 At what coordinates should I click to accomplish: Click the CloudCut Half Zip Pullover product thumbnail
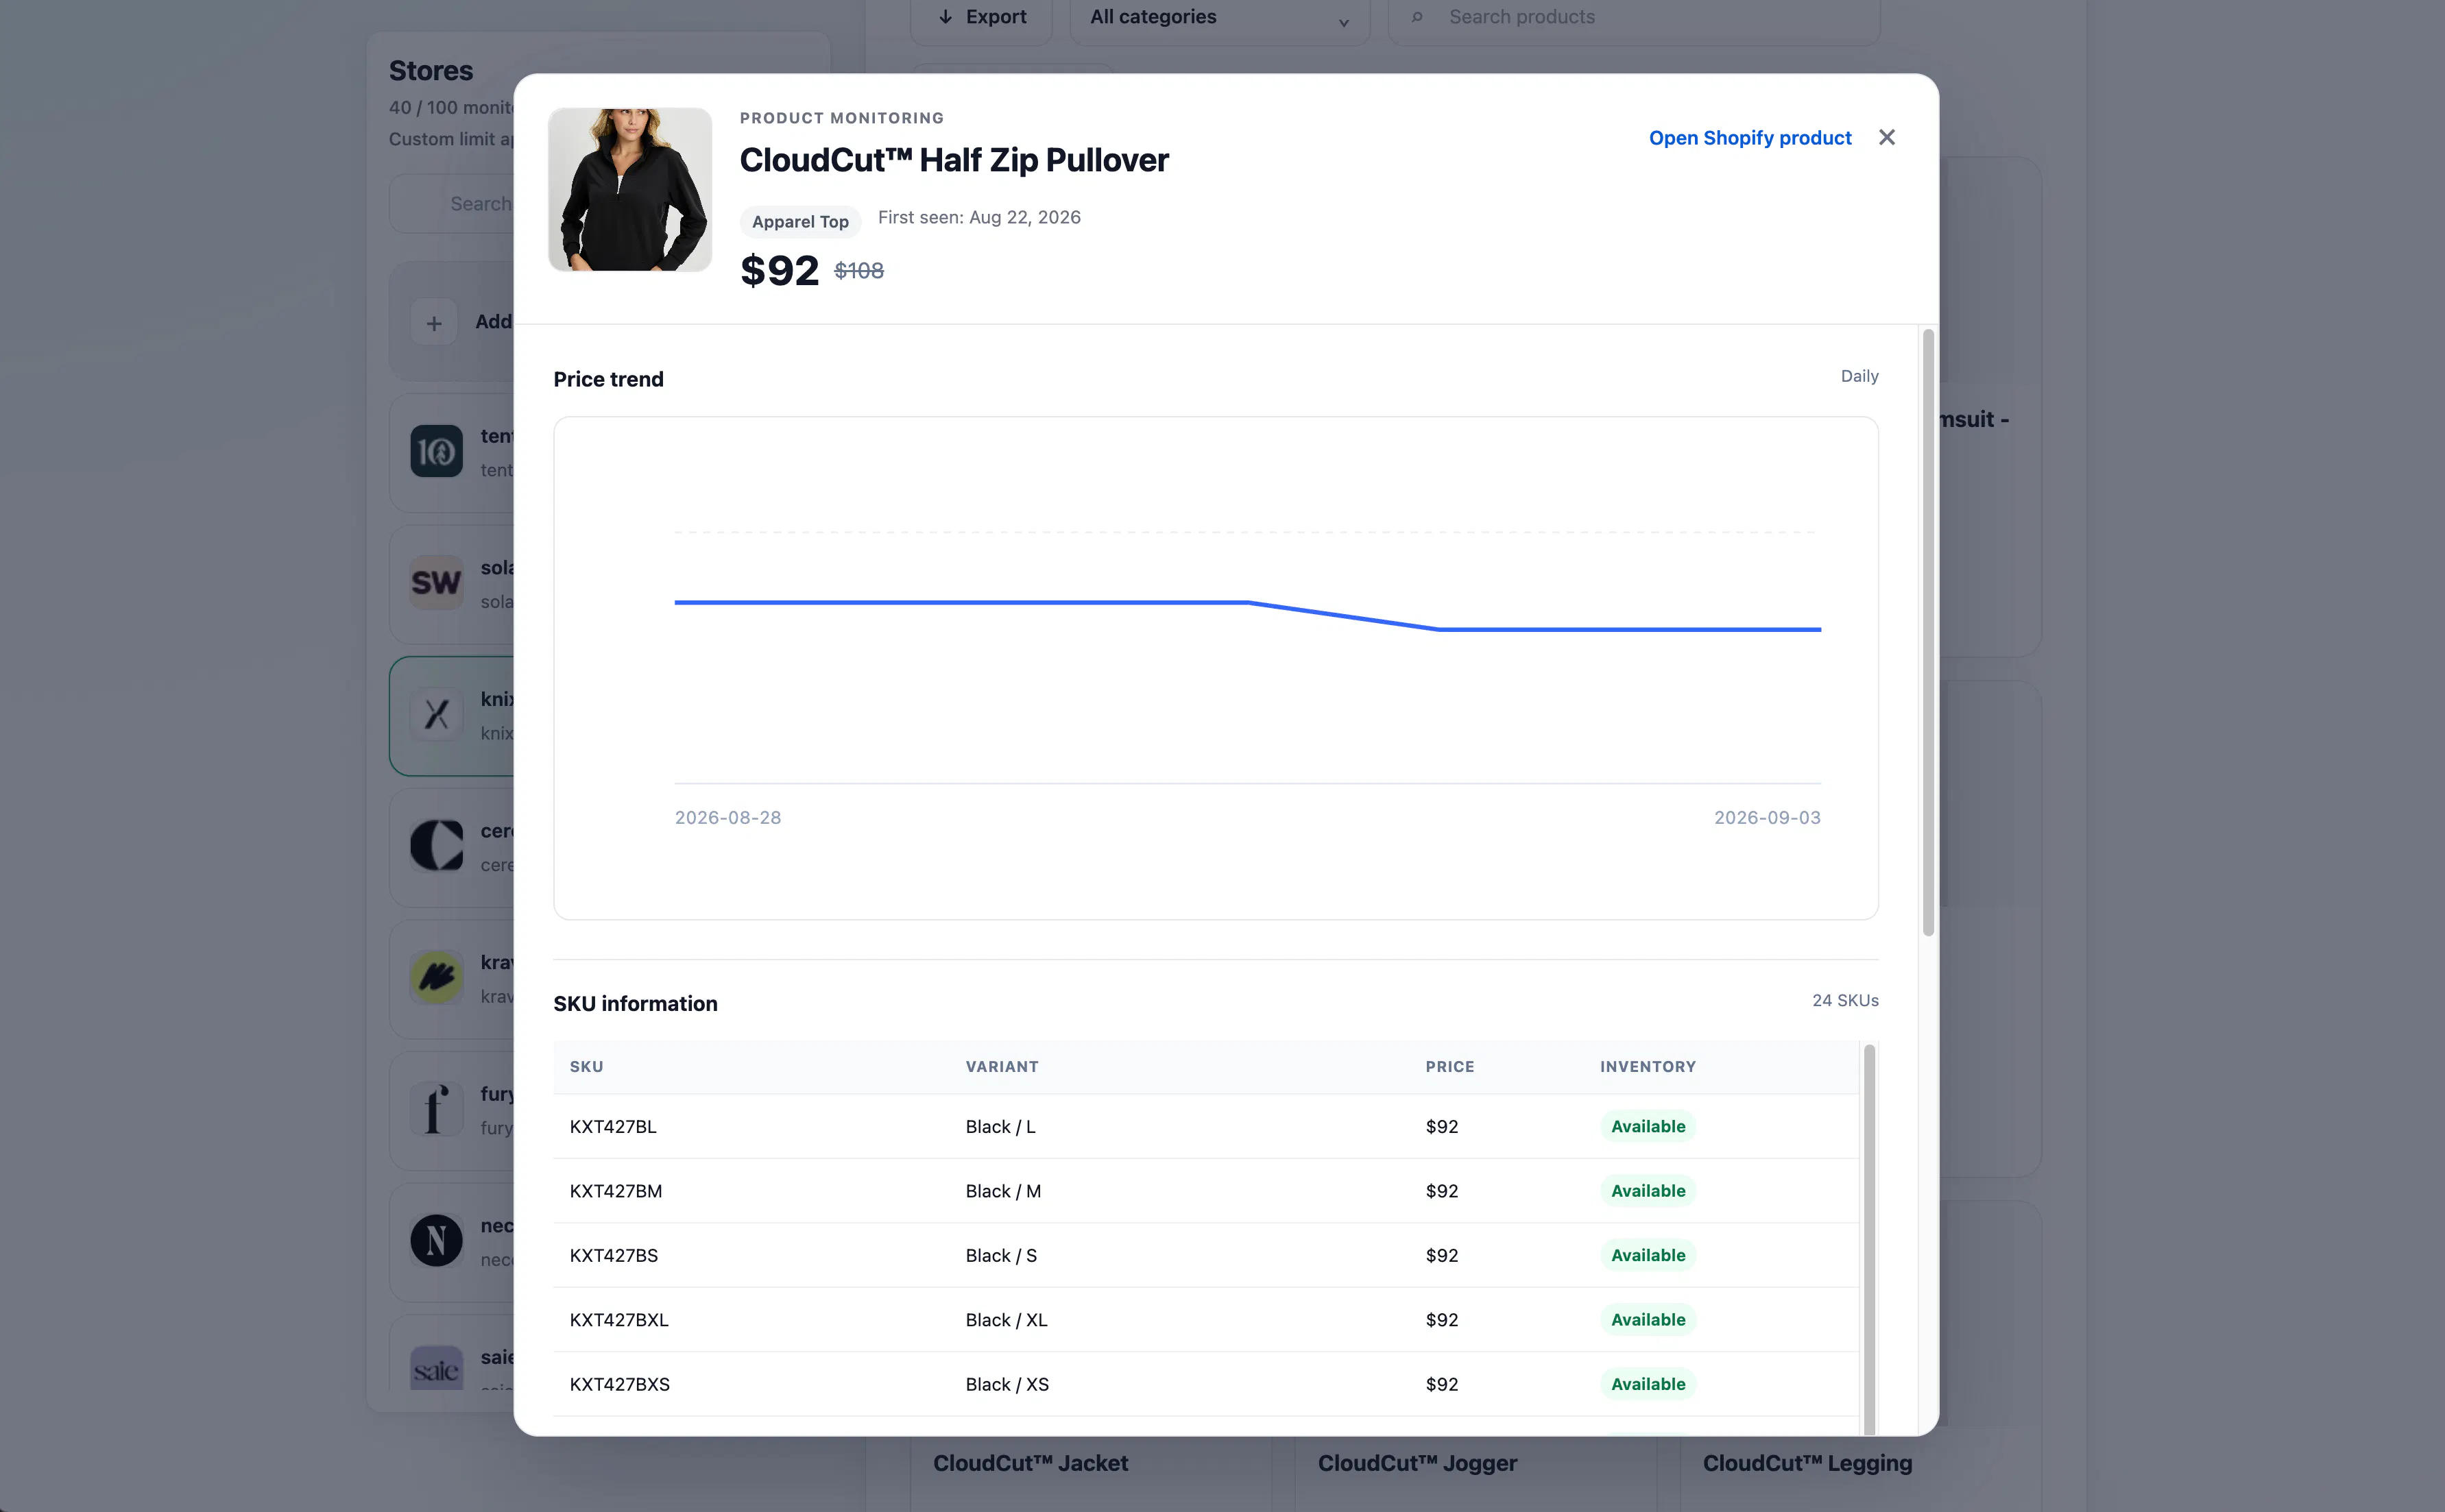click(629, 189)
